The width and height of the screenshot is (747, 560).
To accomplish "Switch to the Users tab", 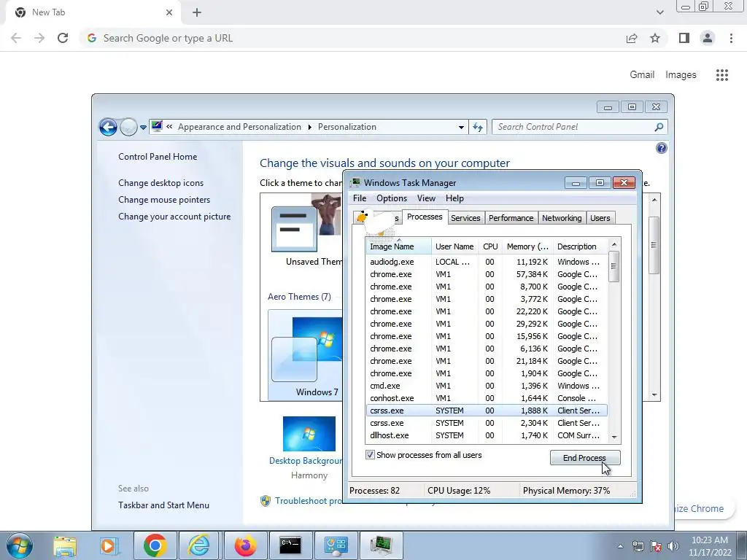I will click(600, 218).
